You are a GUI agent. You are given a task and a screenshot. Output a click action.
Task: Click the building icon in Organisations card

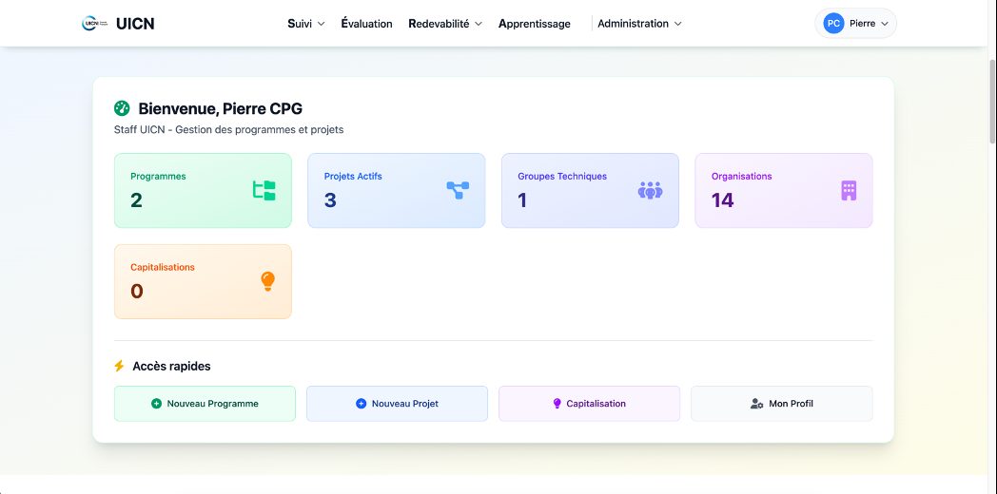point(849,191)
